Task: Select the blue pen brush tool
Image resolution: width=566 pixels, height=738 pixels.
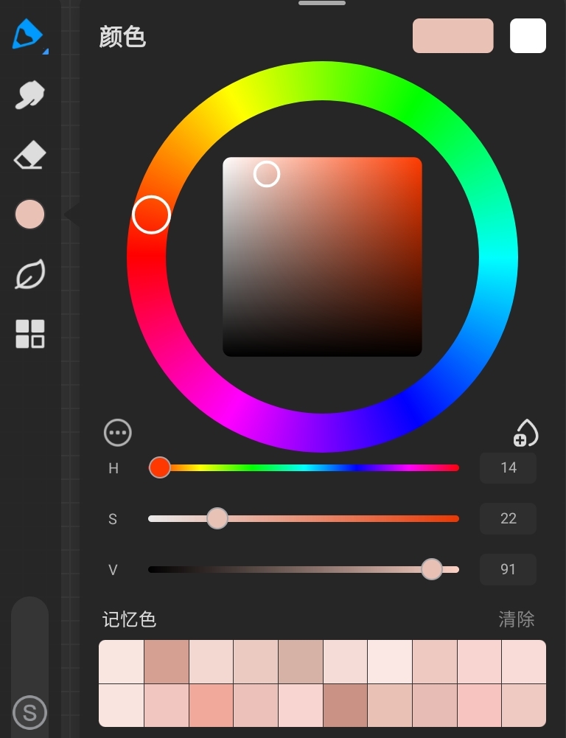Action: coord(28,35)
